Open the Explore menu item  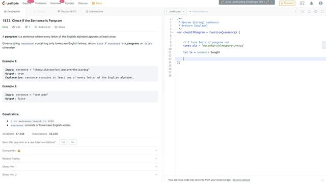click(x=27, y=4)
